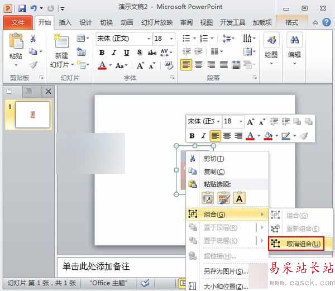Select 复制(C) in context menu
Screen dimensions: 335x291
click(x=227, y=171)
